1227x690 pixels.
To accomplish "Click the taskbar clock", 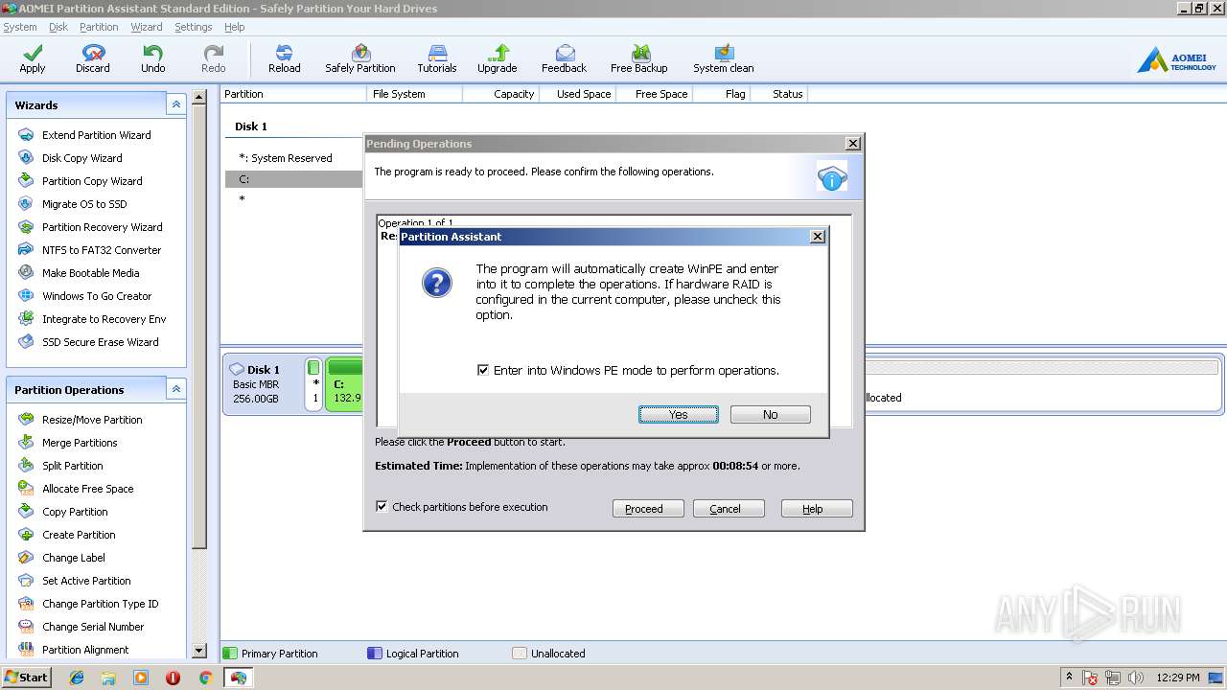I will click(x=1178, y=678).
